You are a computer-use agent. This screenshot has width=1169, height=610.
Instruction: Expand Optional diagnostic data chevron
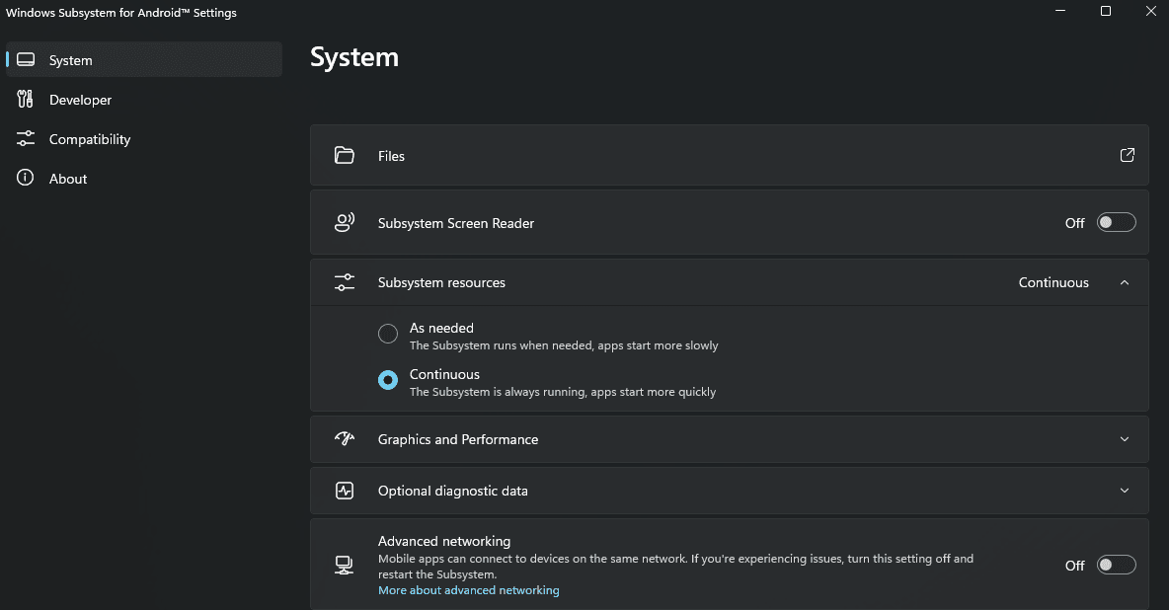tap(1125, 490)
